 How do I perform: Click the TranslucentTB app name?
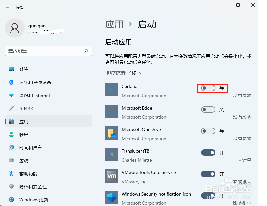coord(135,151)
